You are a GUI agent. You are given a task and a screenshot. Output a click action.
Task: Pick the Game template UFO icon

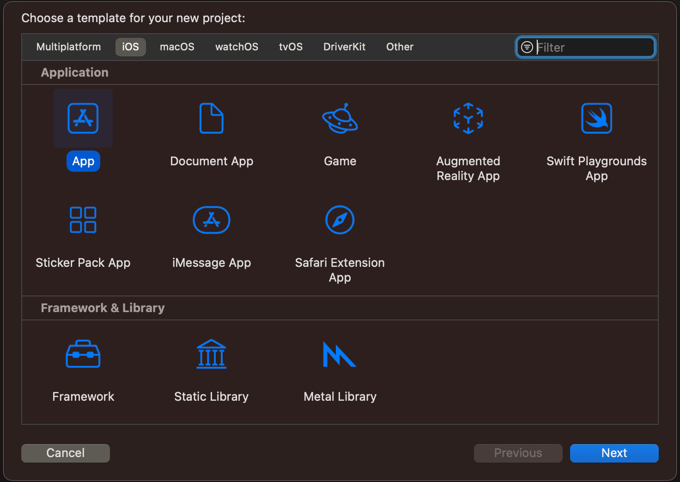[x=340, y=118]
